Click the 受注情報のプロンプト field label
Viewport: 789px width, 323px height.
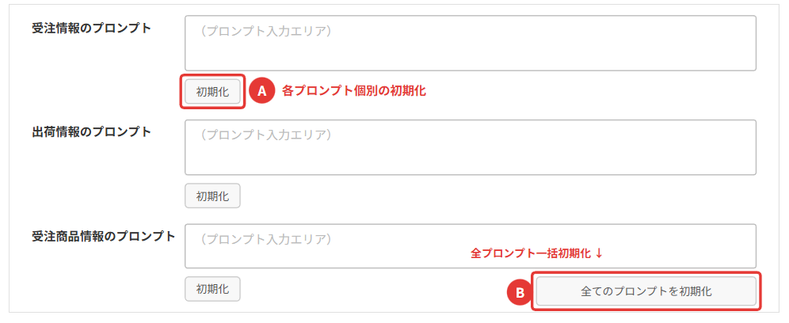point(92,28)
